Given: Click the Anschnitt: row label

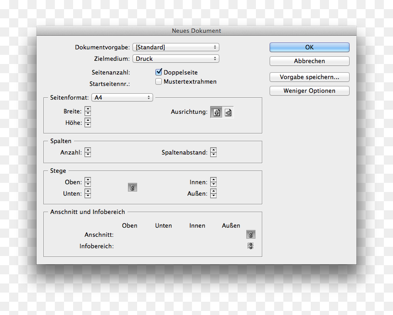Looking at the screenshot, I should click(x=99, y=235).
